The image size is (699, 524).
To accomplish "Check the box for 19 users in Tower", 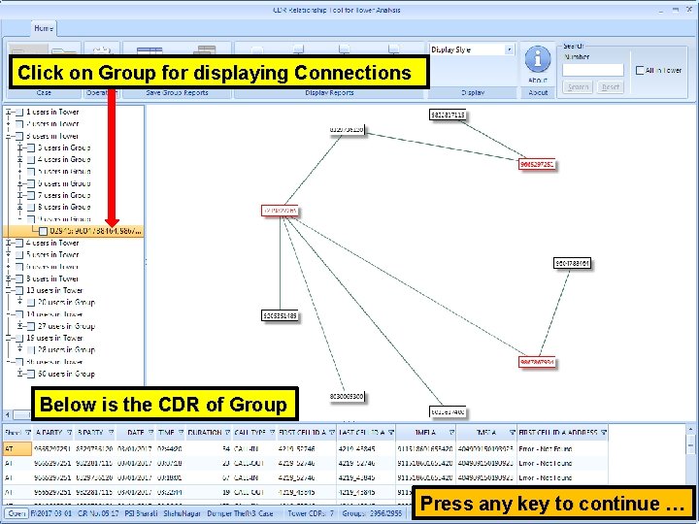I will [x=19, y=339].
